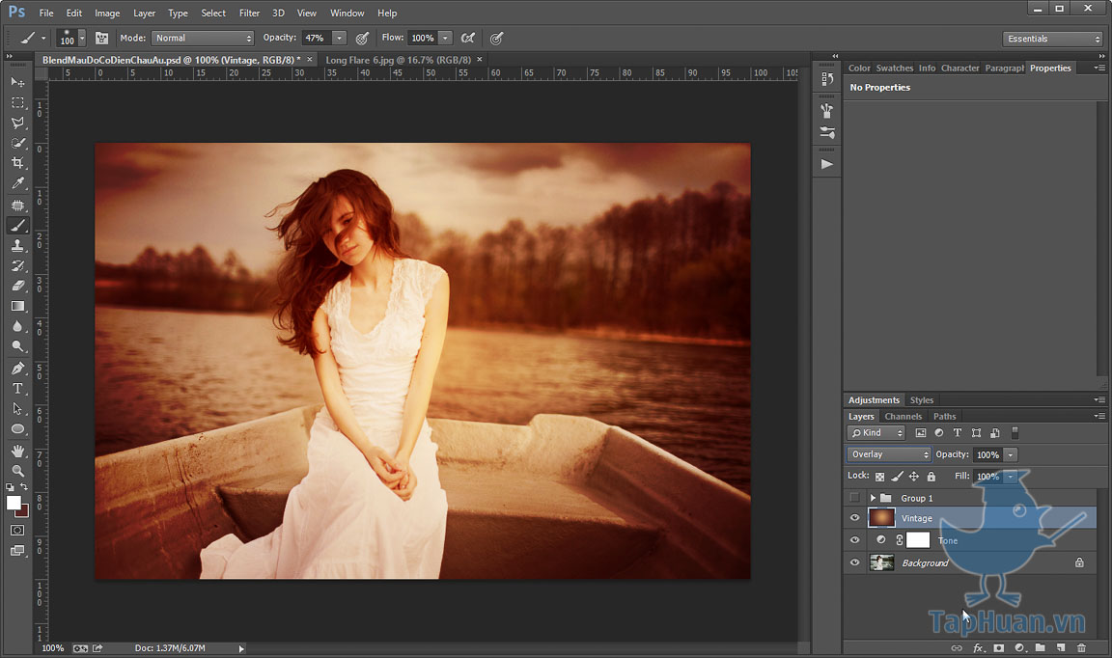Click the brush Opacity value field
The image size is (1112, 658).
pos(316,39)
